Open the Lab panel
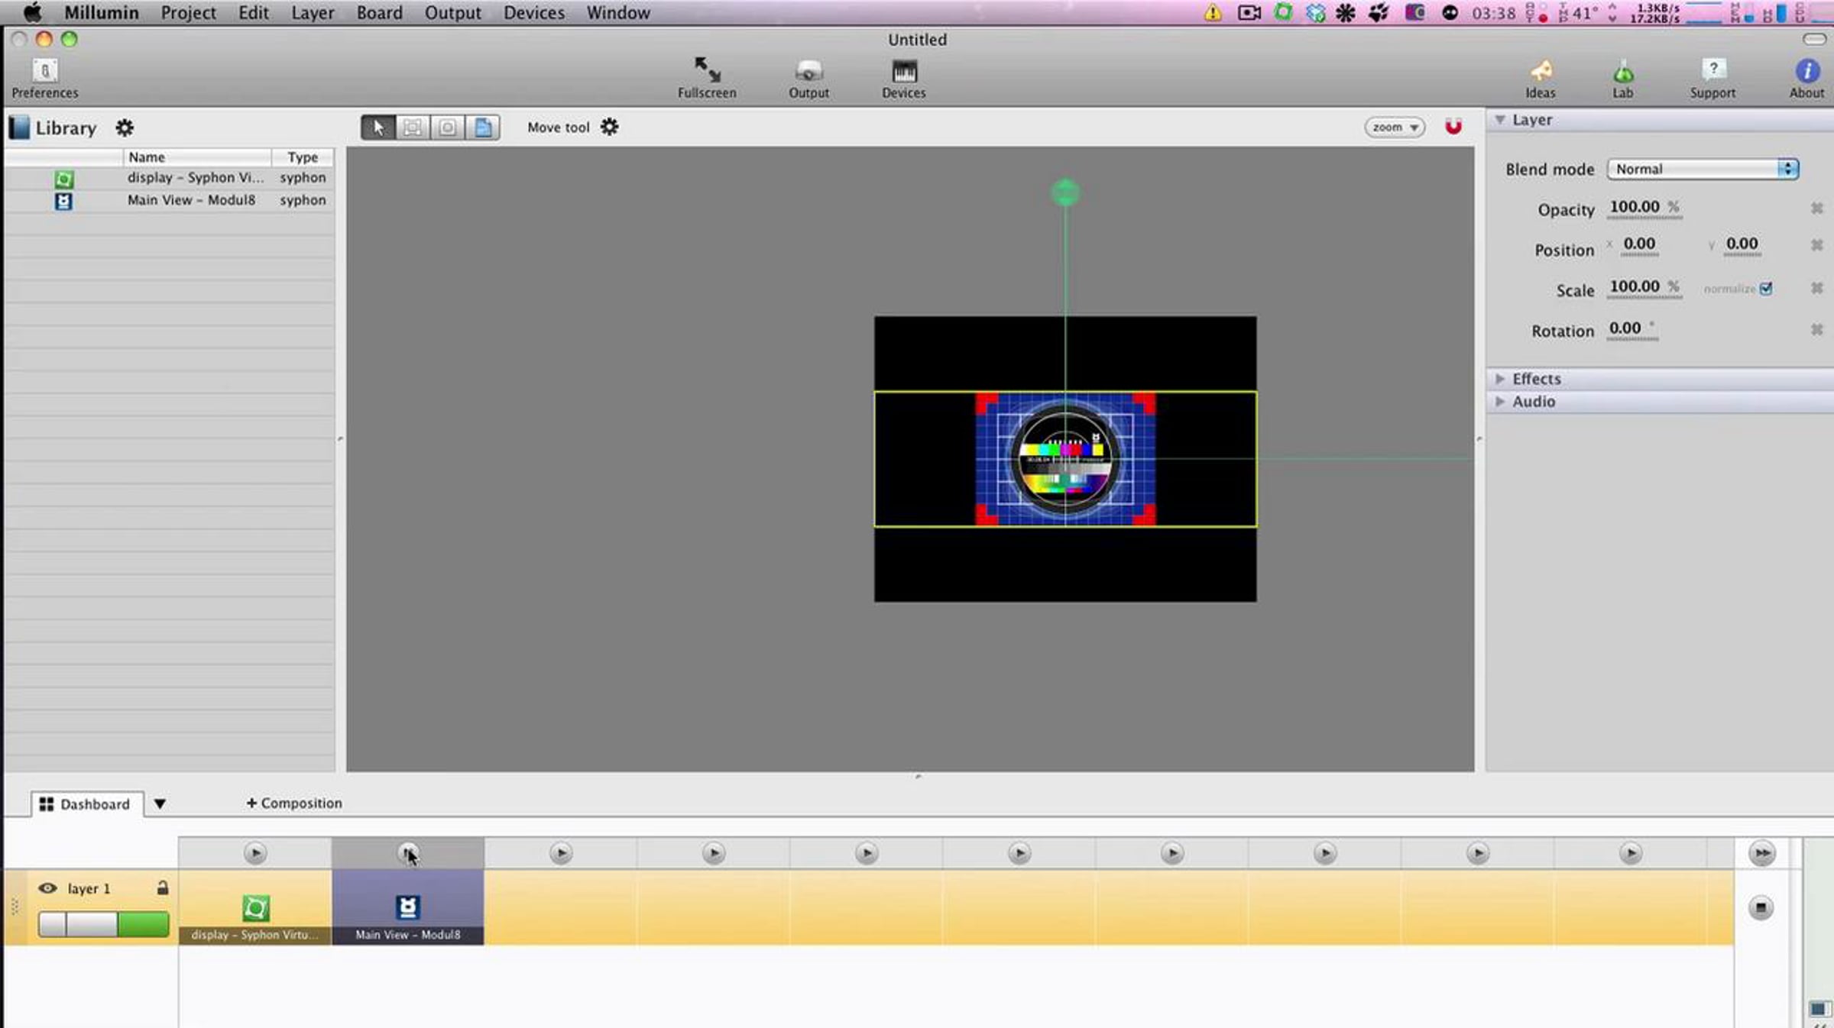Screen dimensions: 1834x1028 (x=1623, y=78)
